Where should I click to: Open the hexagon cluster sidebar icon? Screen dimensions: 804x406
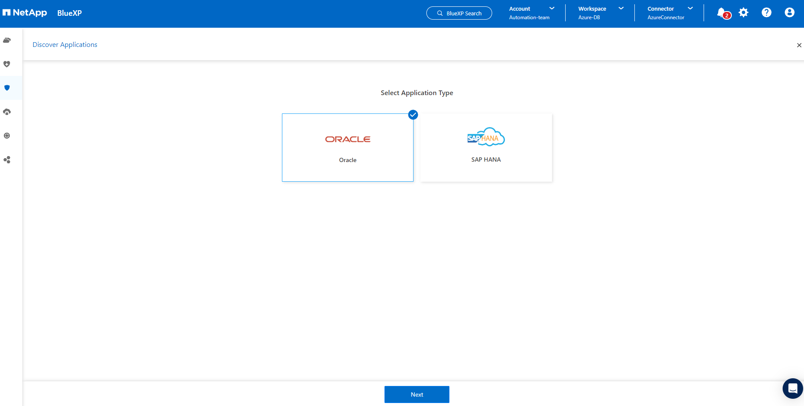7,159
